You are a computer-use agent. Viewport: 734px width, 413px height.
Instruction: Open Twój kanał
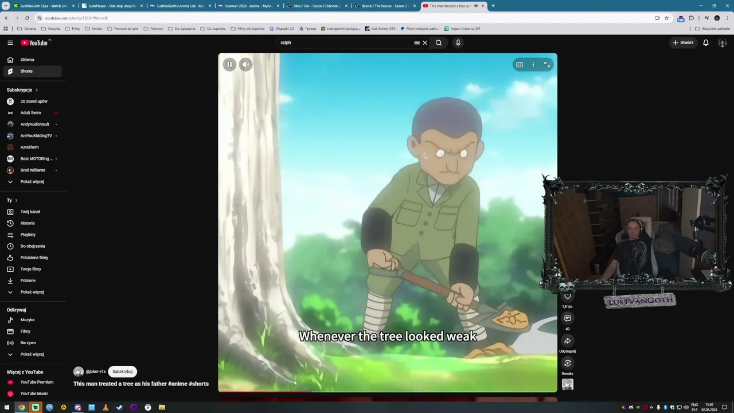32,212
